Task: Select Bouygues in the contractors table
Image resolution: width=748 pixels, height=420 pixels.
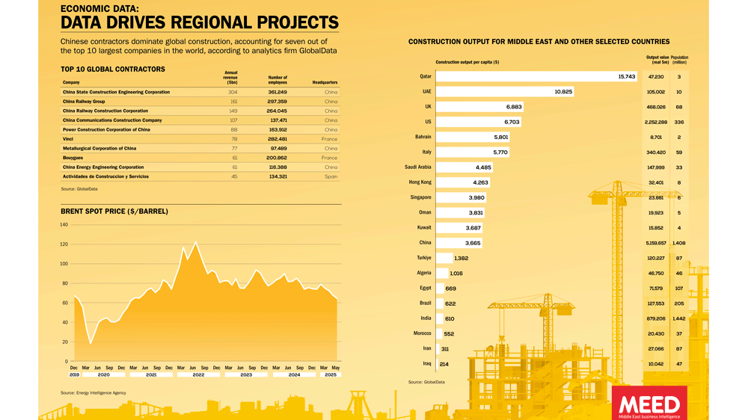Action: tap(73, 158)
